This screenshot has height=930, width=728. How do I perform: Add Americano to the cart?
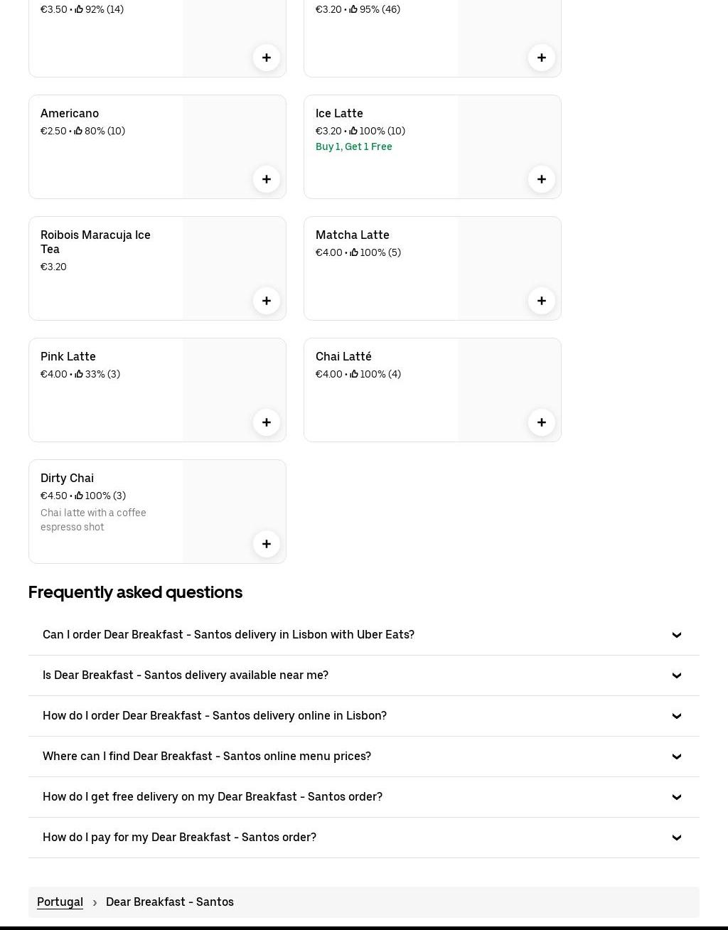[267, 179]
